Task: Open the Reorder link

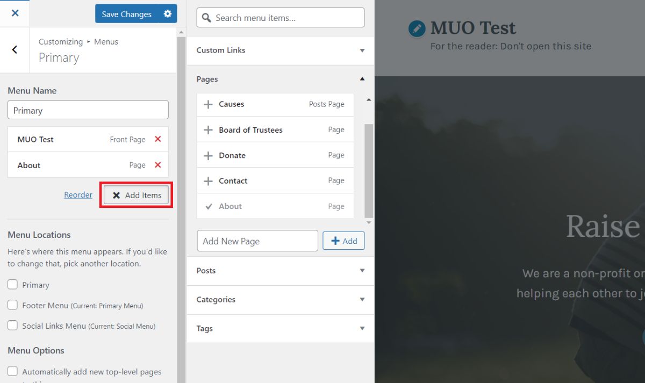Action: click(78, 194)
